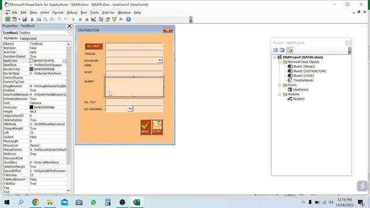Open File Explorer from the taskbar

pos(50,202)
